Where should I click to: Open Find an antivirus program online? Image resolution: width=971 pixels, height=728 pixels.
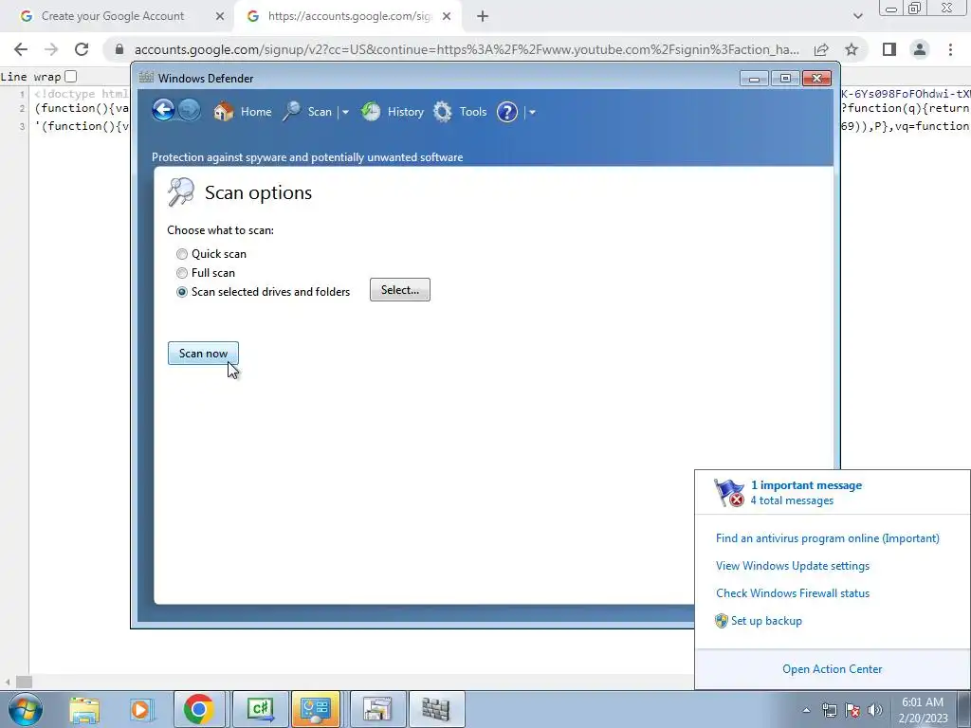[x=827, y=538]
